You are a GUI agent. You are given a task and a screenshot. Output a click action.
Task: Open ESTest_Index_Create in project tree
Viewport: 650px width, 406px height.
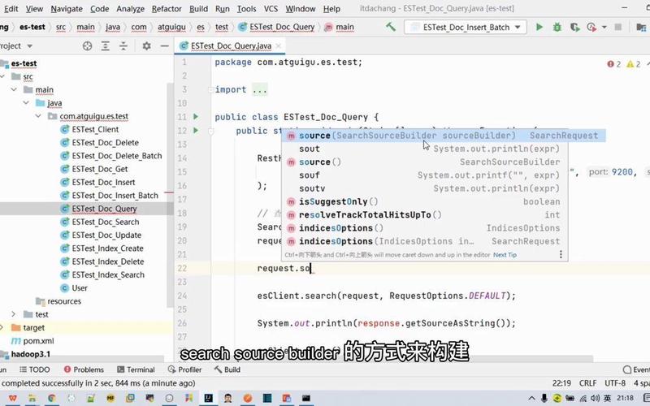point(107,248)
